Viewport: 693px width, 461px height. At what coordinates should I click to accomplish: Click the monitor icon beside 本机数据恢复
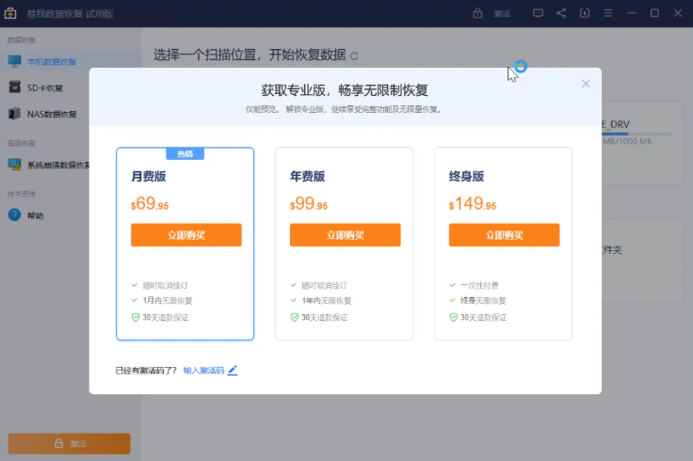(14, 61)
